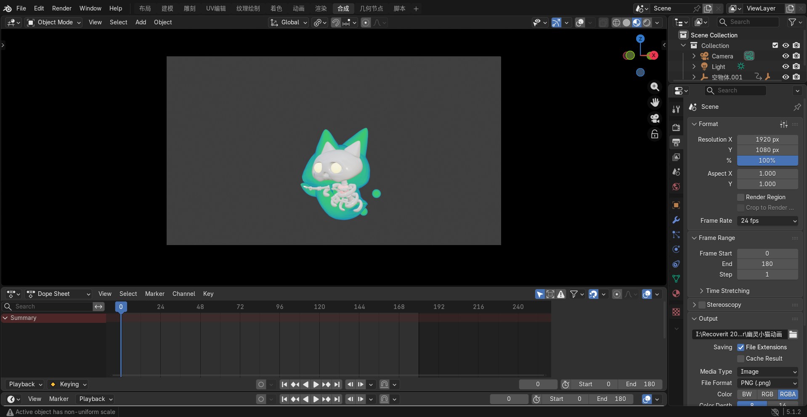807x417 pixels.
Task: Open the Dope Sheet Marker menu
Action: 155,294
